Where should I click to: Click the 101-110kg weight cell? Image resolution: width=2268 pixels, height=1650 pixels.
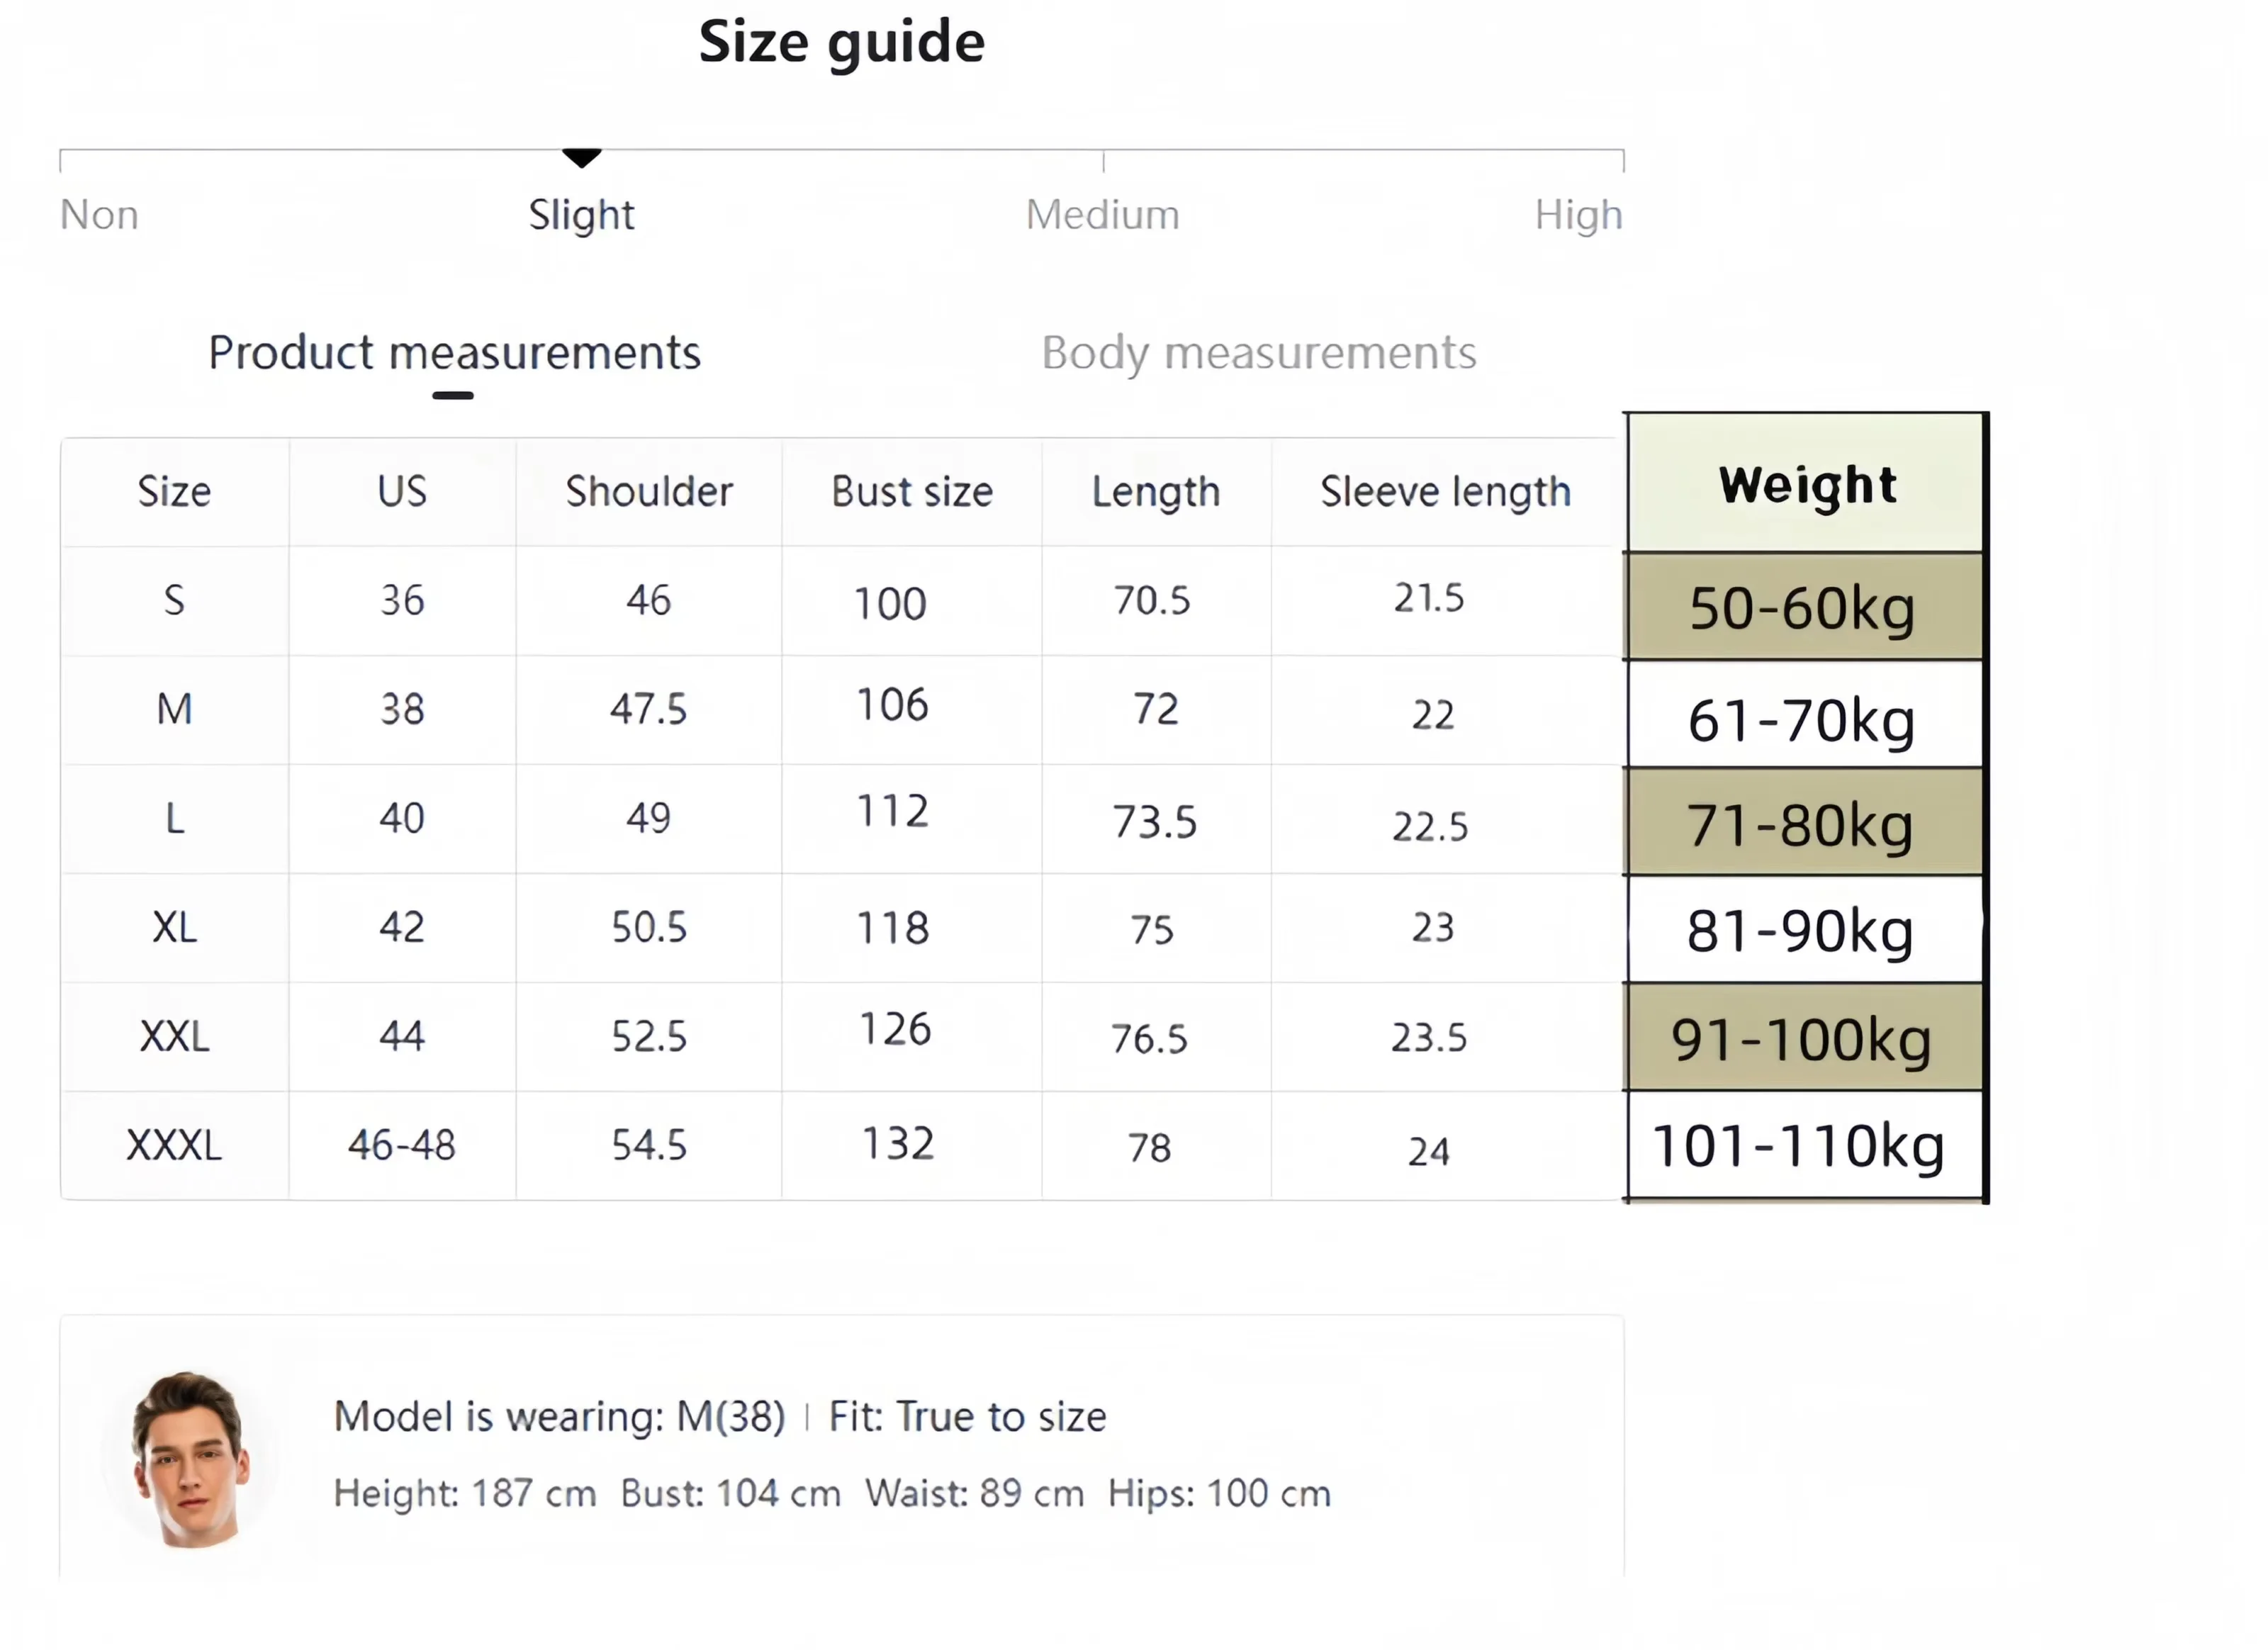click(x=1798, y=1146)
